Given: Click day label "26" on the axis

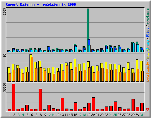Looking at the screenshot, I should (x=119, y=115).
